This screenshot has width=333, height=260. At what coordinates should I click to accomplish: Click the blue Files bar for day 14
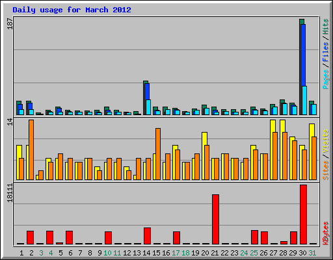tap(147, 92)
